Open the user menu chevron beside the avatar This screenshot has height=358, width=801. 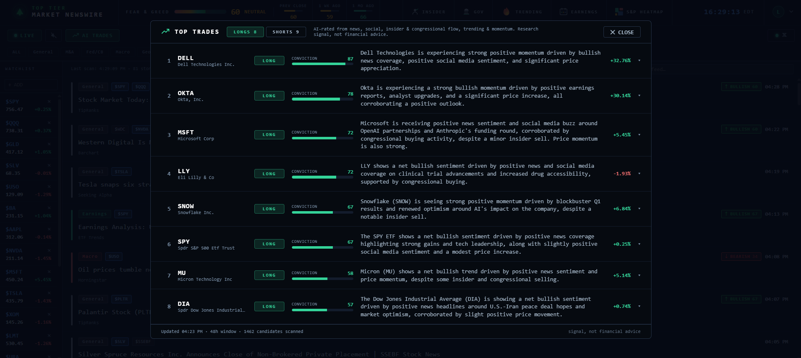pyautogui.click(x=791, y=12)
